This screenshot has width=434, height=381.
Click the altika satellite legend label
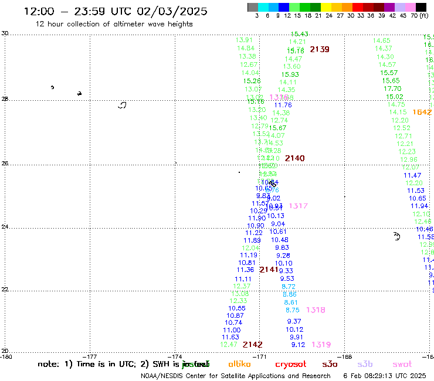pyautogui.click(x=239, y=364)
